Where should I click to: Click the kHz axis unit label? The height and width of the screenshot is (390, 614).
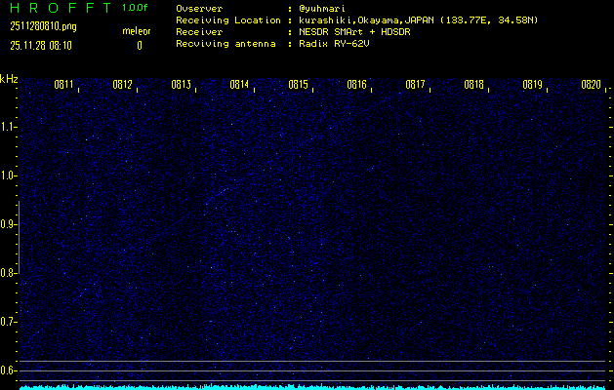pos(9,79)
